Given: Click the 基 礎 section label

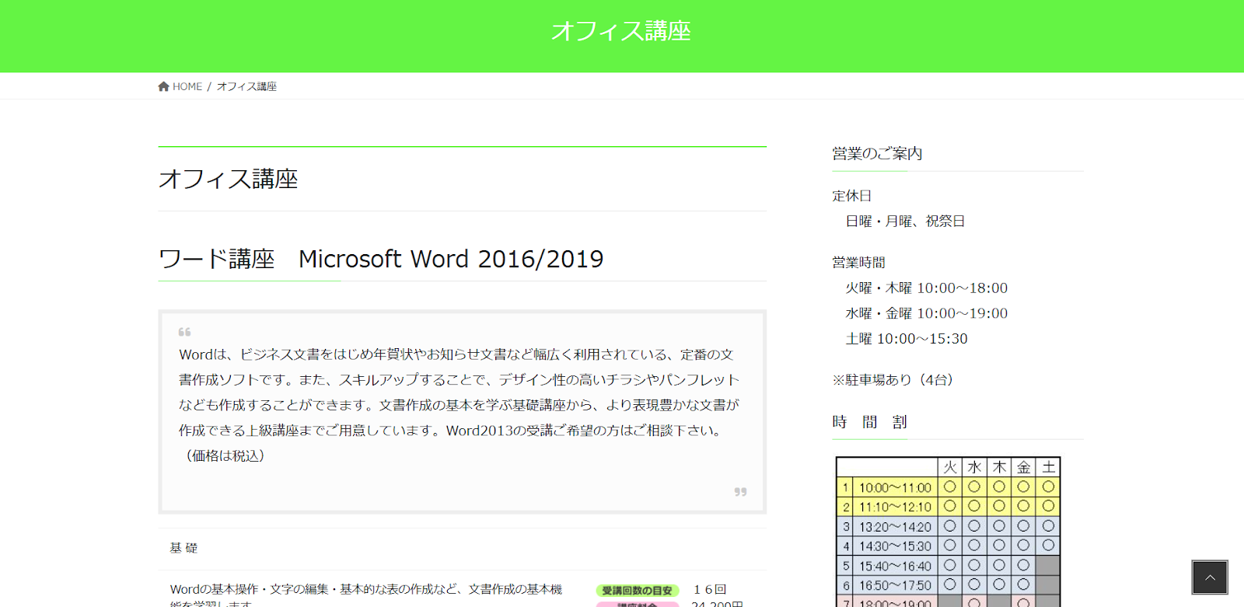Looking at the screenshot, I should coord(183,548).
